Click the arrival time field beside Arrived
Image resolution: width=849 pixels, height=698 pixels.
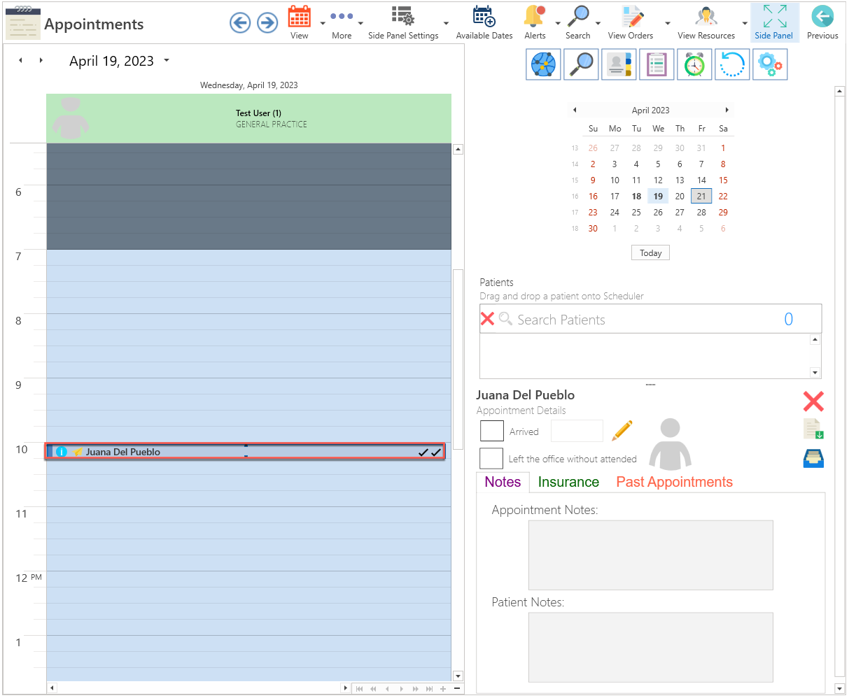click(577, 431)
